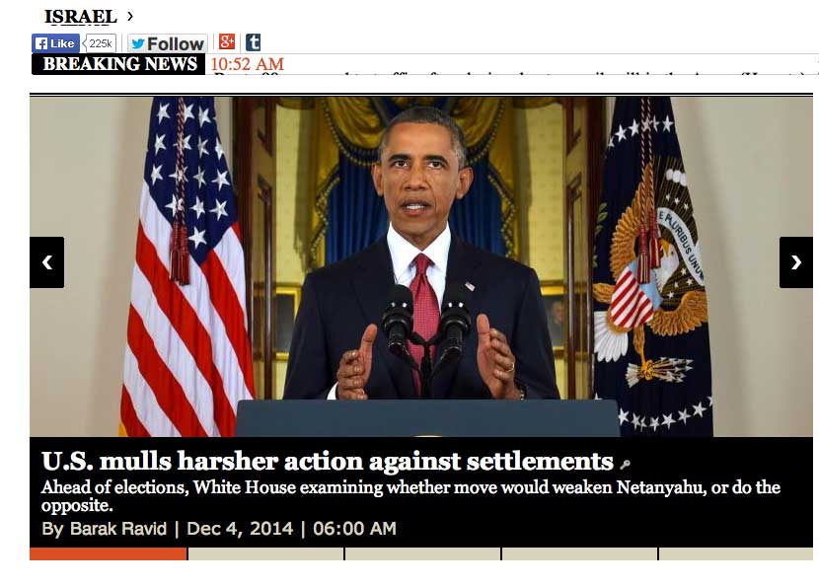Follow on Twitter button
819x587 pixels.
coord(168,43)
